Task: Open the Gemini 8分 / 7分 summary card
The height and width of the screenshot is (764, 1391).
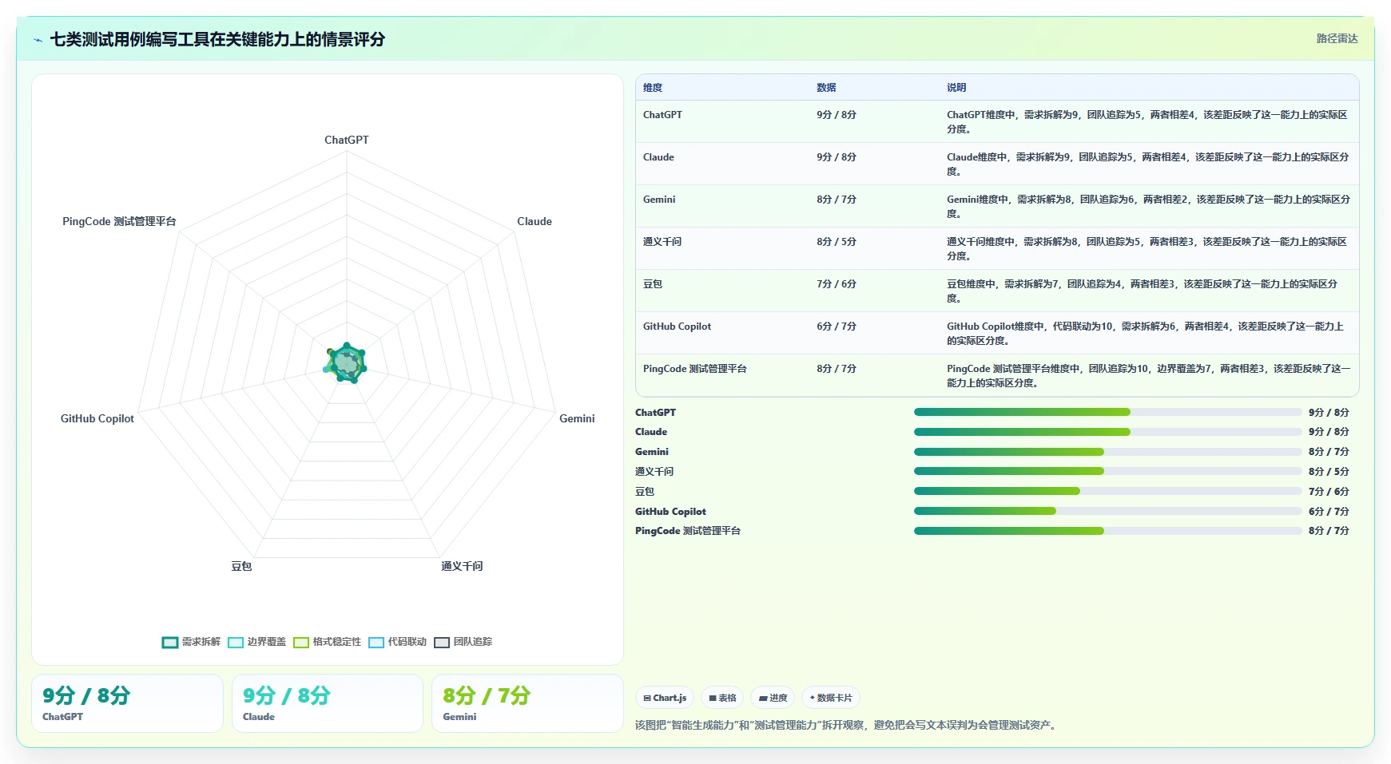Action: [527, 703]
